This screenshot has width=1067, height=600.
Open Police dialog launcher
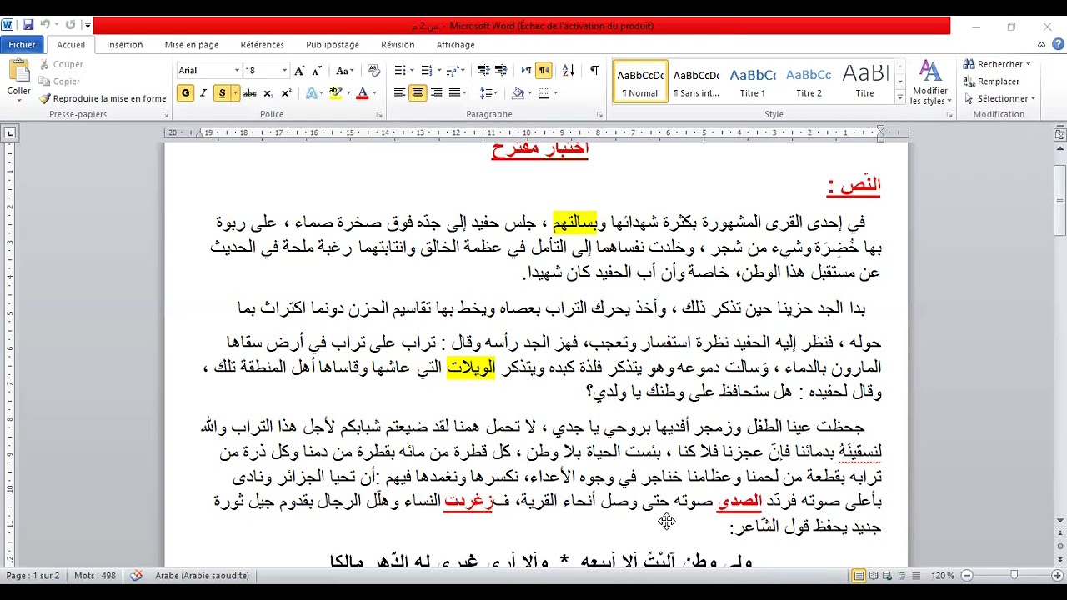(379, 114)
